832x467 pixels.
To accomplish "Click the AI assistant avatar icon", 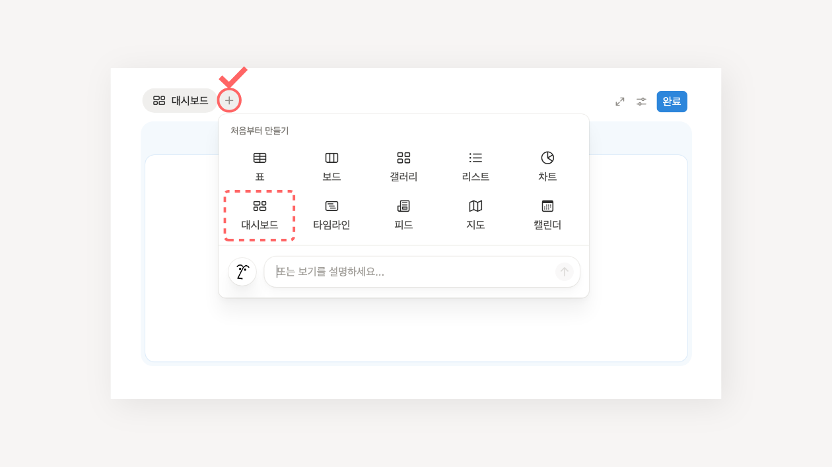I will point(242,272).
